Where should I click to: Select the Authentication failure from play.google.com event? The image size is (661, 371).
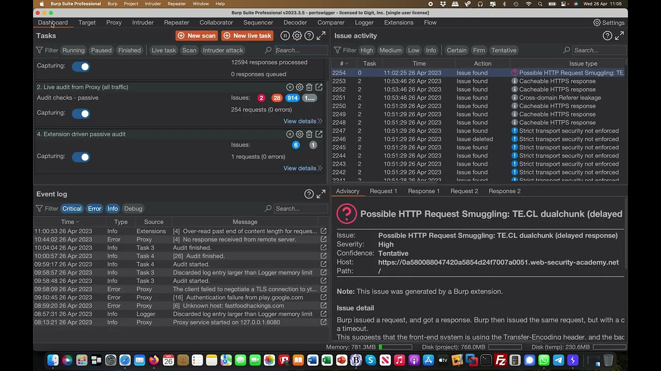[x=181, y=297]
